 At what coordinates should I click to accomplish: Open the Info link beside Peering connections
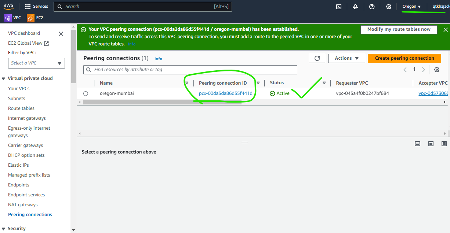point(158,59)
